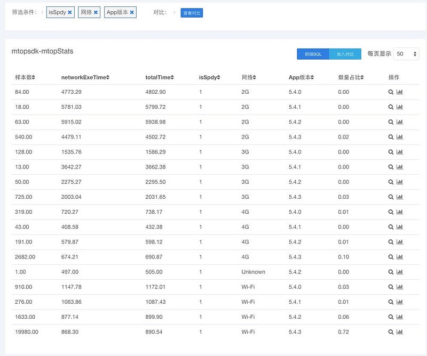The height and width of the screenshot is (356, 427).
Task: Sort by 样本数 column header
Action: click(x=25, y=77)
